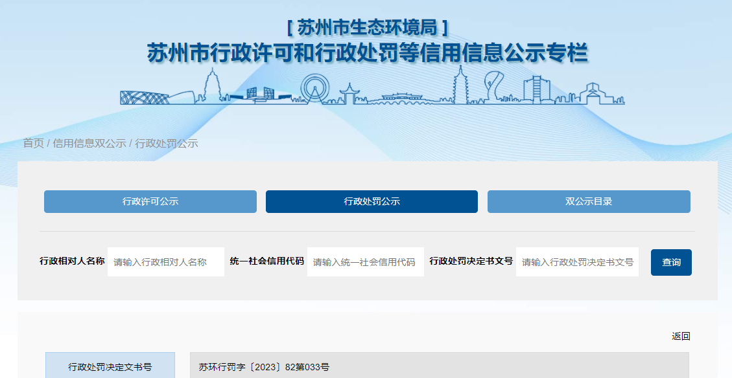
Task: Switch to the 双公示目录 tab
Action: pyautogui.click(x=589, y=201)
